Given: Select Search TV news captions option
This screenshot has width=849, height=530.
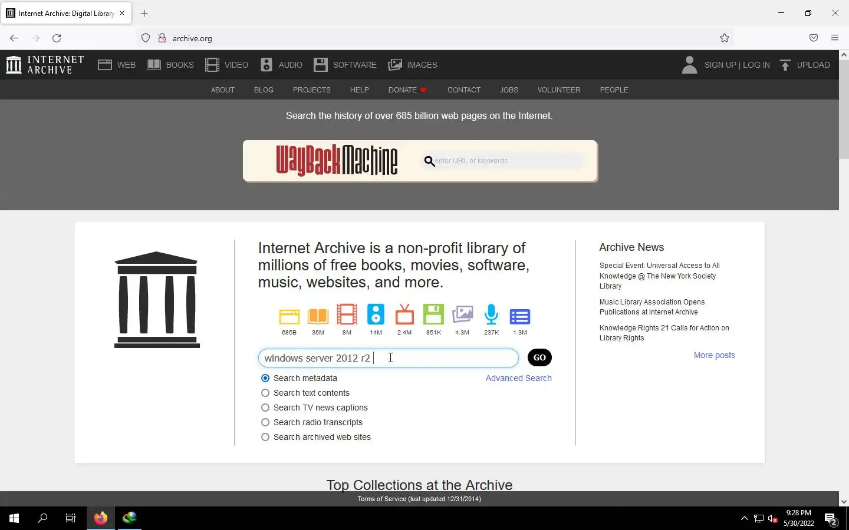Looking at the screenshot, I should point(265,408).
